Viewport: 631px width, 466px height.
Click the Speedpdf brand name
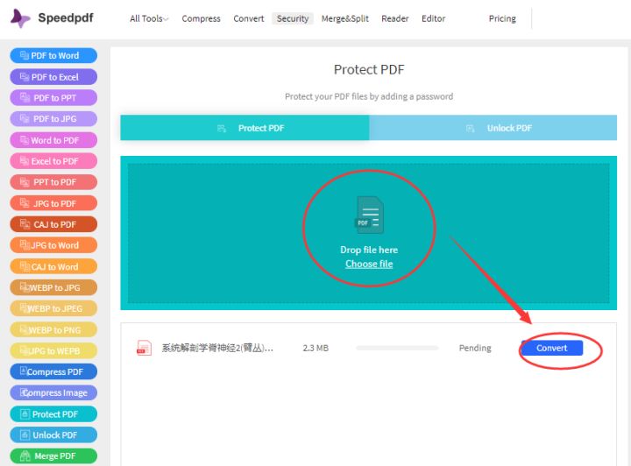[66, 18]
